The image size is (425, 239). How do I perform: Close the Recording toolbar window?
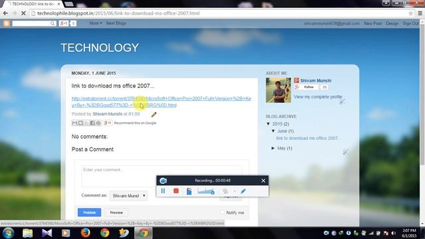click(x=263, y=181)
